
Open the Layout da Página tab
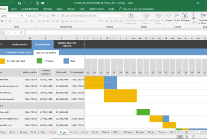30,9
